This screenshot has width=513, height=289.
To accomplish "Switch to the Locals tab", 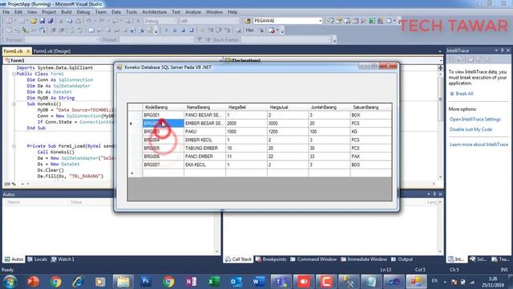I will pyautogui.click(x=38, y=259).
